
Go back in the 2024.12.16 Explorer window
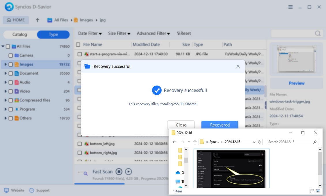pos(174,142)
